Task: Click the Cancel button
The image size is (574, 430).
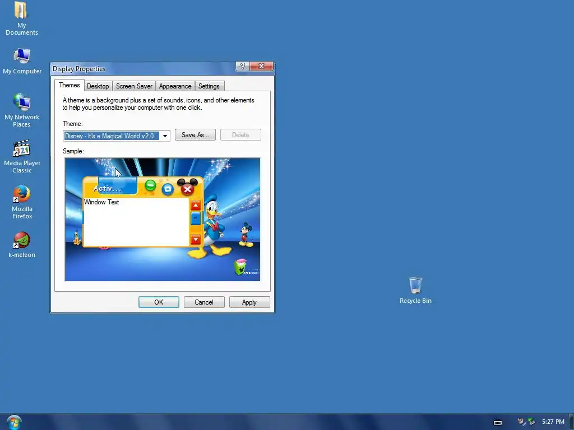Action: 204,302
